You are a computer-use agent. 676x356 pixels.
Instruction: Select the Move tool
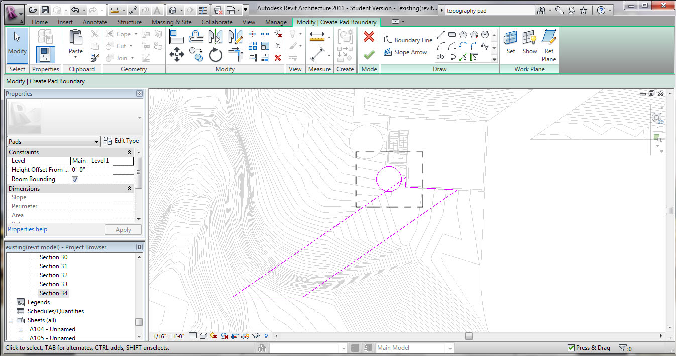(177, 54)
